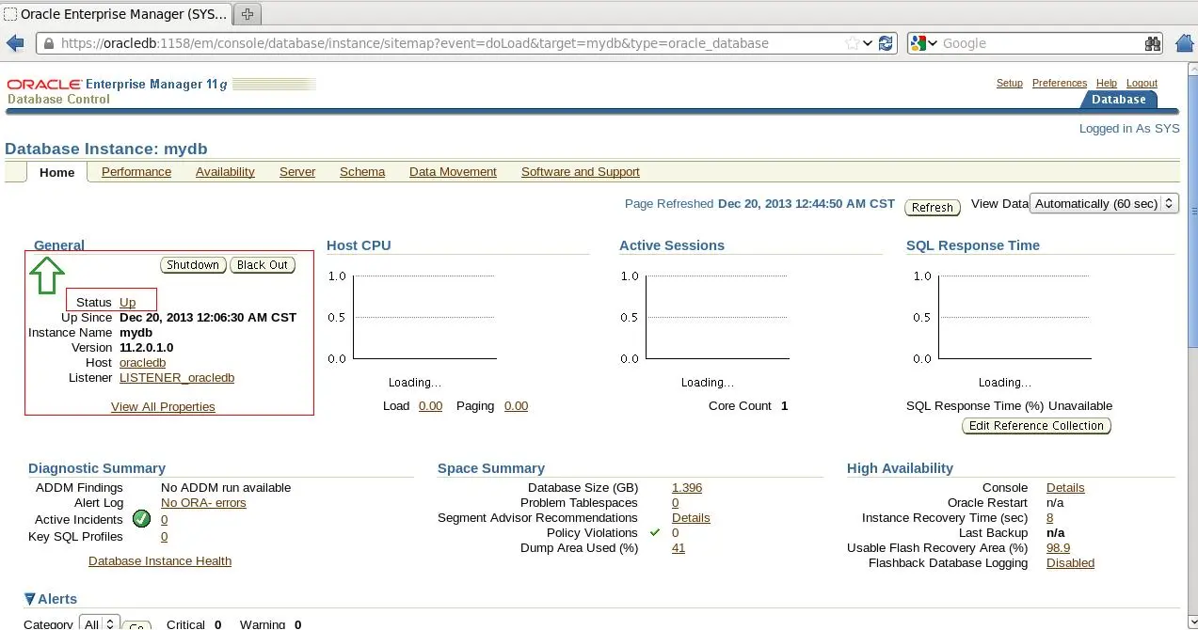Click the Logged in As SYS text
The image size is (1198, 630).
coord(1129,129)
